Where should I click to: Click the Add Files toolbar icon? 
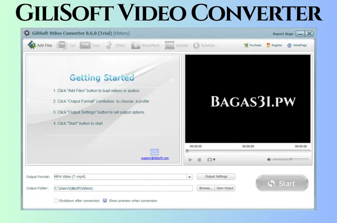click(x=31, y=45)
